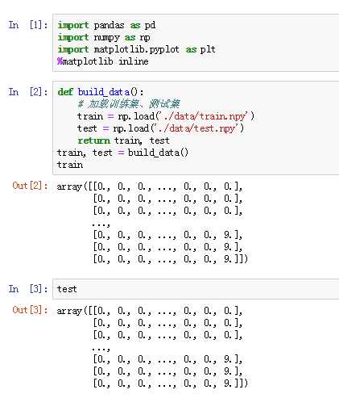
Task: Click the Out[3] output prompt
Action: coord(30,310)
